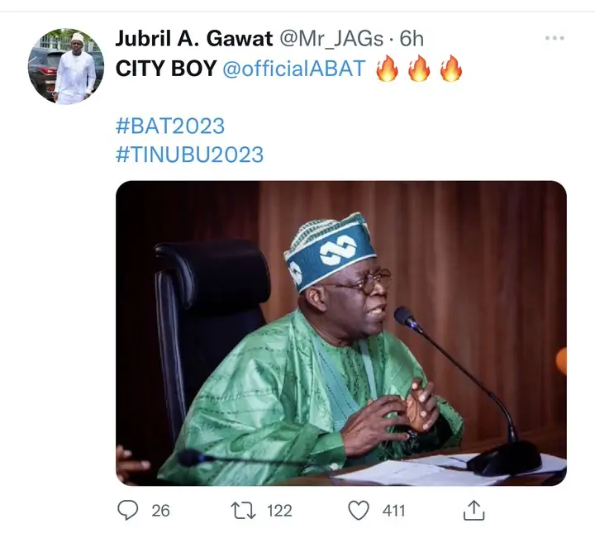This screenshot has height=538, width=595.
Task: Click the first fire emoji in the tweet
Action: pos(388,69)
